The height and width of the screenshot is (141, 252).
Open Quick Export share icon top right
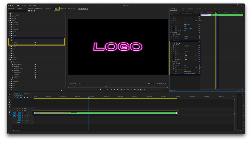(x=237, y=5)
